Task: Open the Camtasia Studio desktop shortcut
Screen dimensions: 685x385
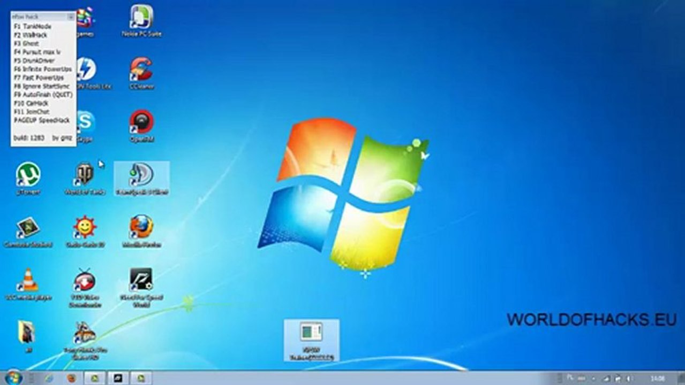Action: click(x=28, y=231)
